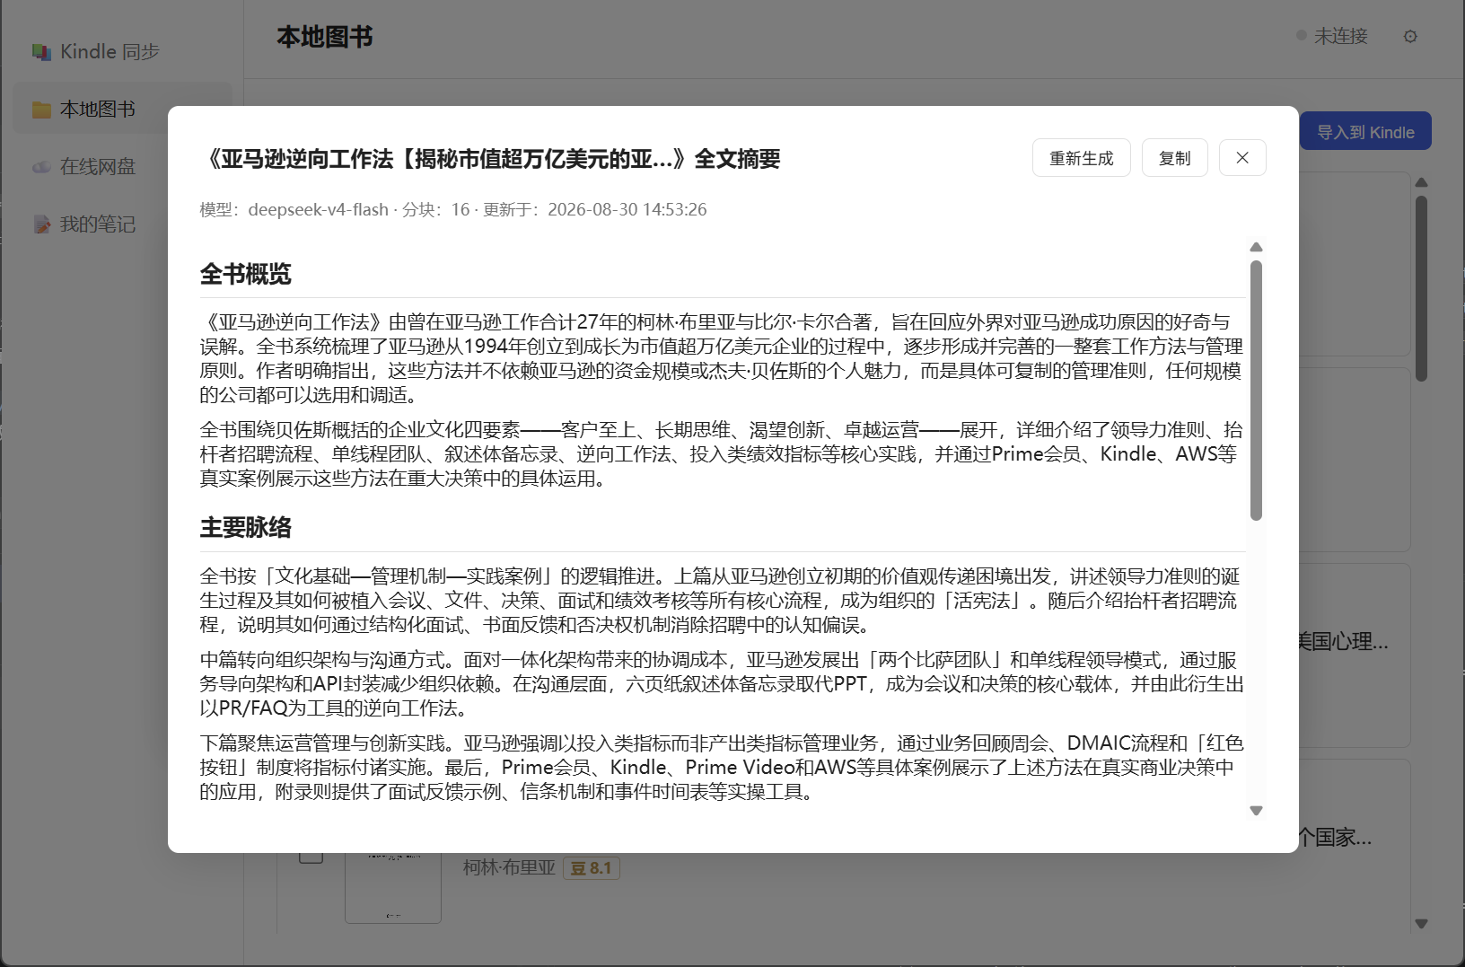Open the Kindle 同步 sidebar item
This screenshot has width=1465, height=967.
point(122,51)
